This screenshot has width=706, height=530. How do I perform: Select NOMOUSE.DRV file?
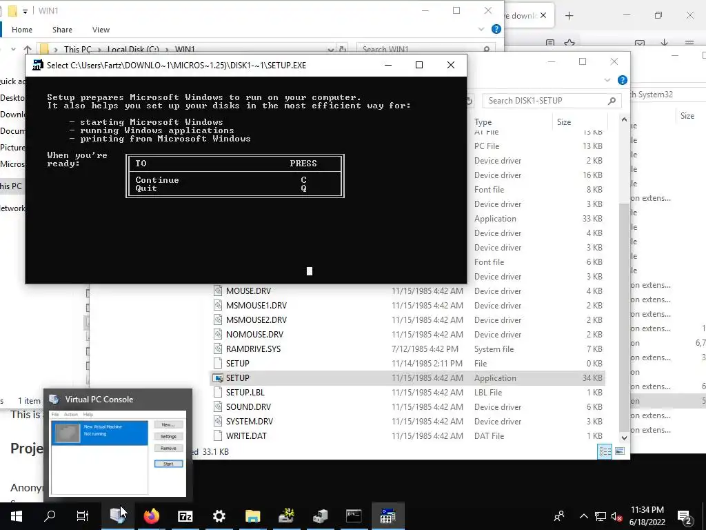pos(255,335)
